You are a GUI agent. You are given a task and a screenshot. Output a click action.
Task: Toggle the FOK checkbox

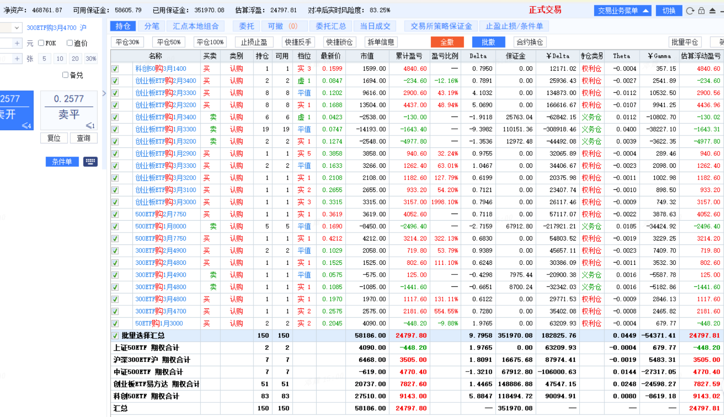pos(41,43)
